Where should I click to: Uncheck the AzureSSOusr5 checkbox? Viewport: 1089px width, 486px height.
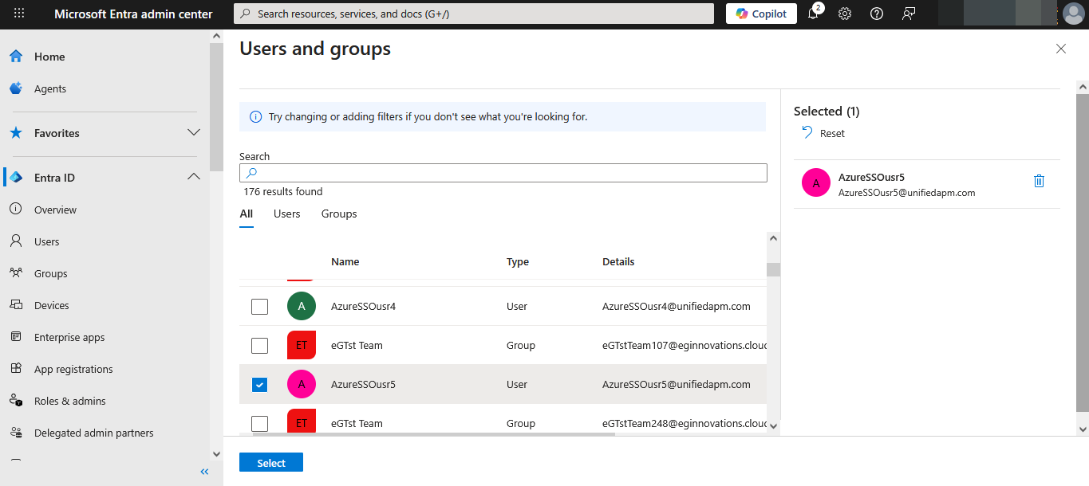pyautogui.click(x=259, y=385)
